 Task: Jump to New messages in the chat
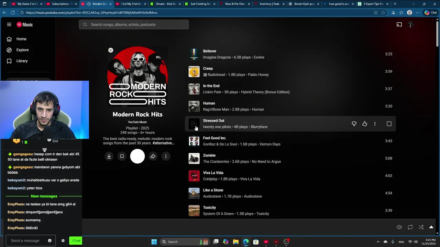(x=44, y=196)
